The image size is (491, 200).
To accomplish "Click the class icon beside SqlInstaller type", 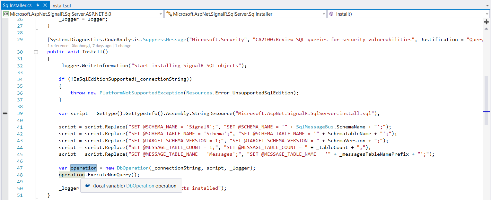I will pos(169,14).
